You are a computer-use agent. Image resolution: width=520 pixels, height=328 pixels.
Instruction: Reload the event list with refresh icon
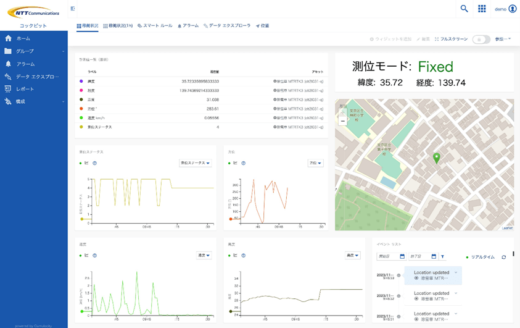tap(504, 257)
